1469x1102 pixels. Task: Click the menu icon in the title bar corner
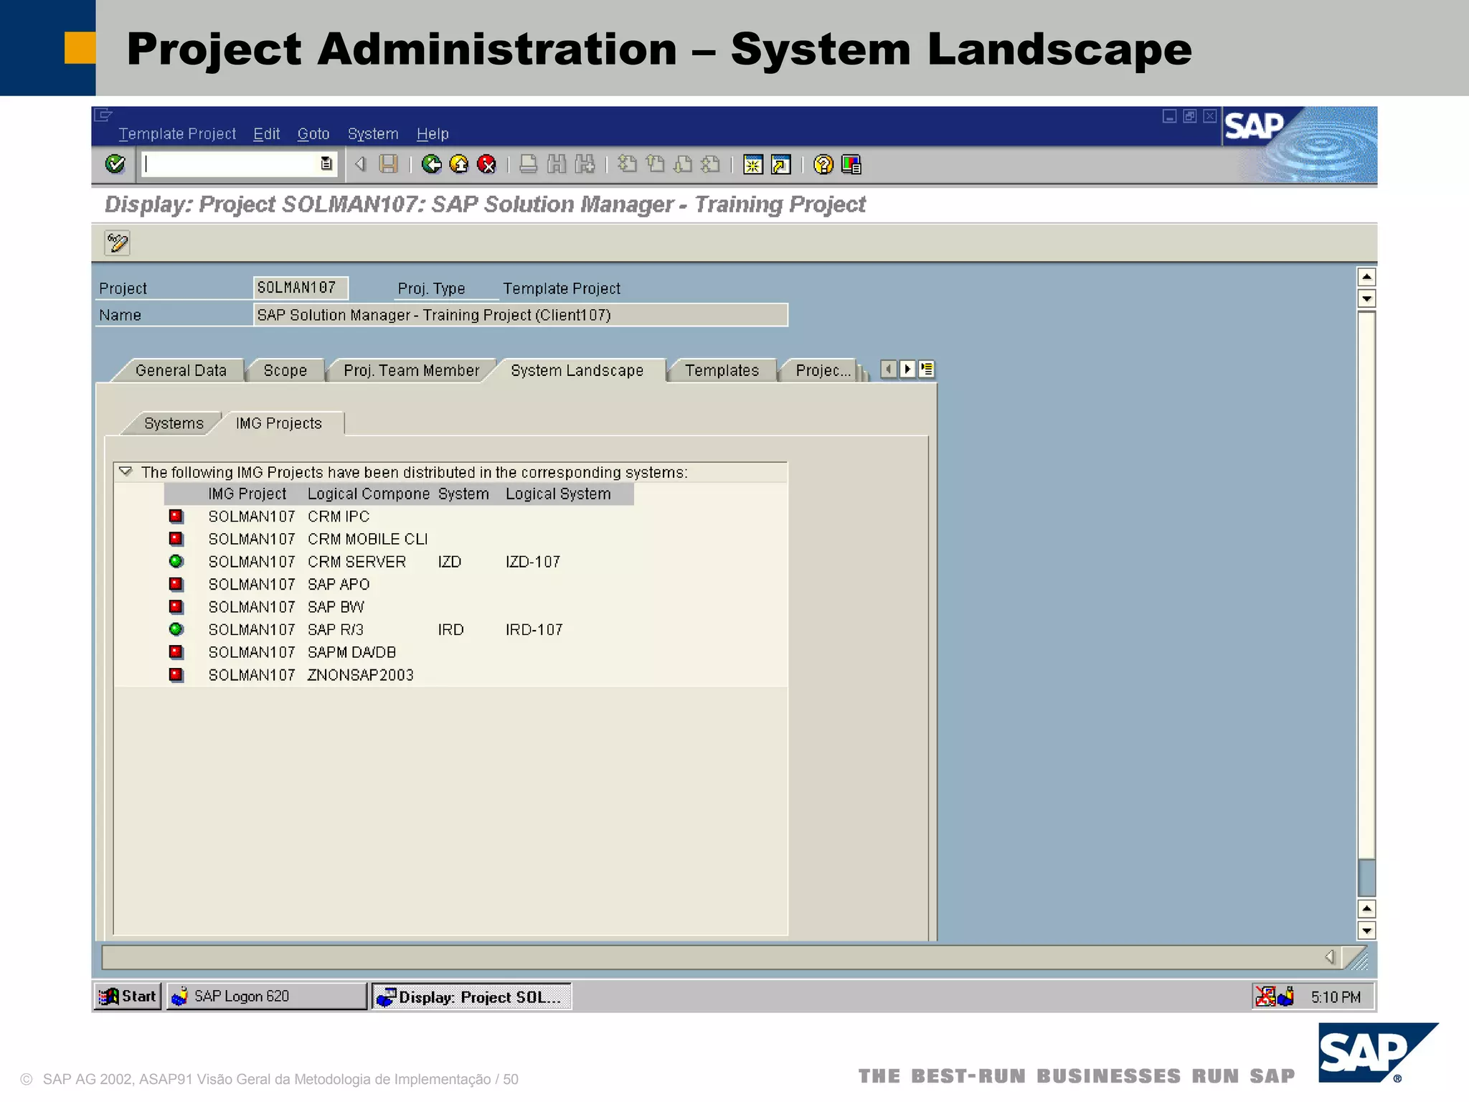104,115
